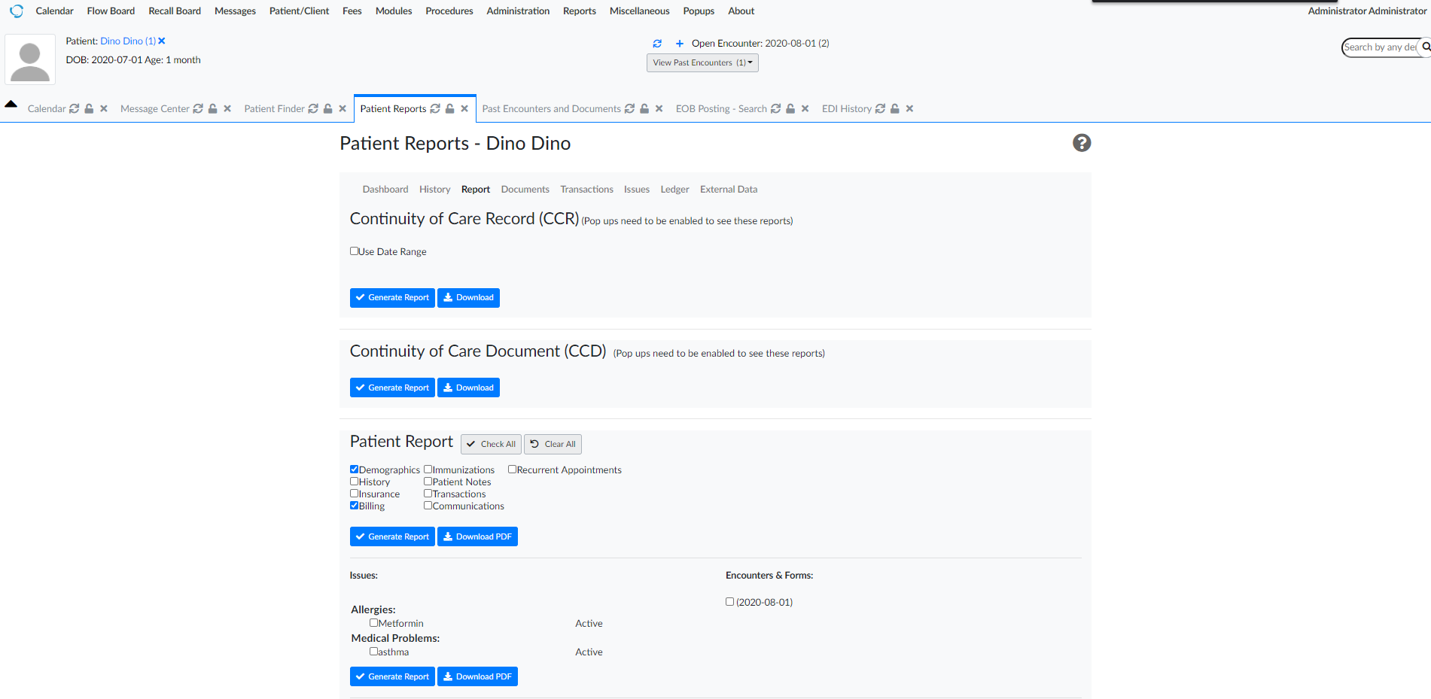This screenshot has width=1431, height=699.
Task: Switch to the Ledger sub-tab
Action: [674, 189]
